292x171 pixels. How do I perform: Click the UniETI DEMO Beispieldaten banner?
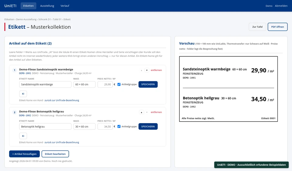pos(252,165)
